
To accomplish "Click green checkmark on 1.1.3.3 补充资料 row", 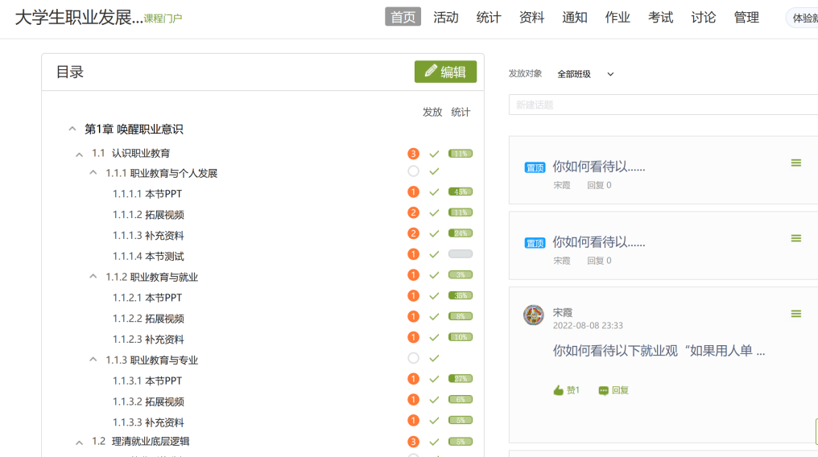I will (x=434, y=421).
